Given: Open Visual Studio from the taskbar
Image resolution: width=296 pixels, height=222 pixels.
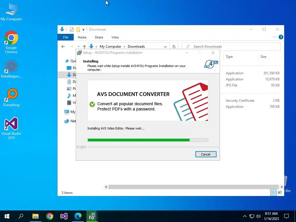Looking at the screenshot, I should tap(64, 216).
